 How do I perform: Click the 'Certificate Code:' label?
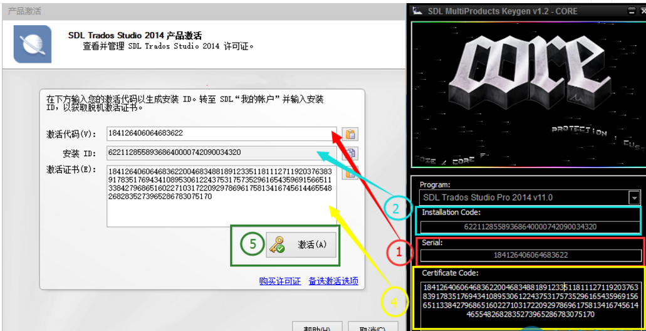(x=449, y=273)
